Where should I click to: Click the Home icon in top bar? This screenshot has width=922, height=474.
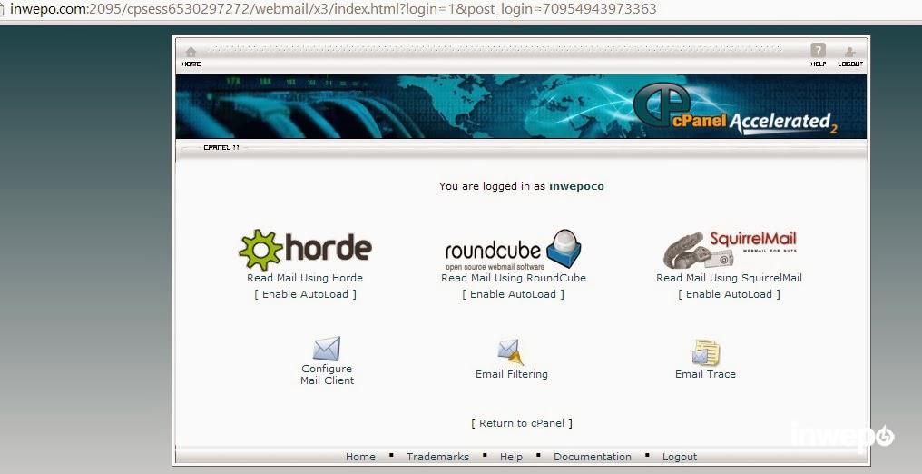click(191, 52)
